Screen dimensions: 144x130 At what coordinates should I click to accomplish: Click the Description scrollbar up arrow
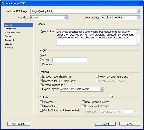tap(138, 32)
